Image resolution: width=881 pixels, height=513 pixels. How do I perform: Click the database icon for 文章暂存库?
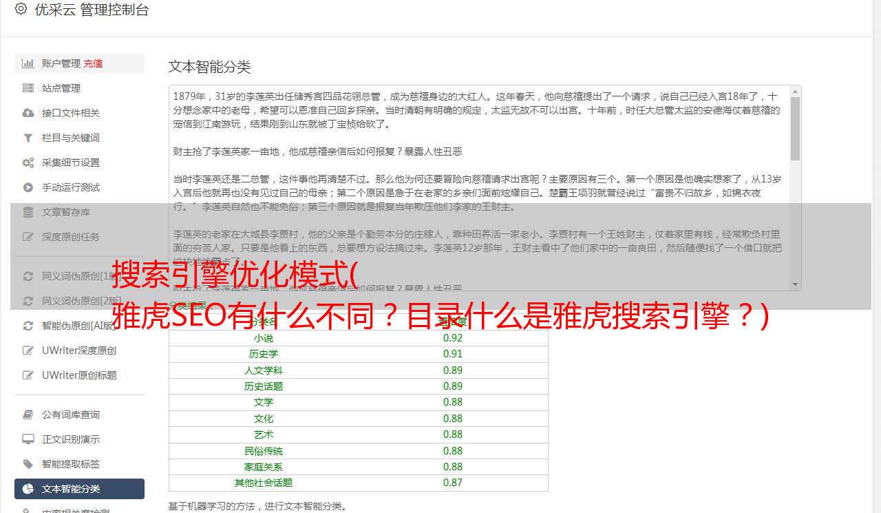click(28, 212)
